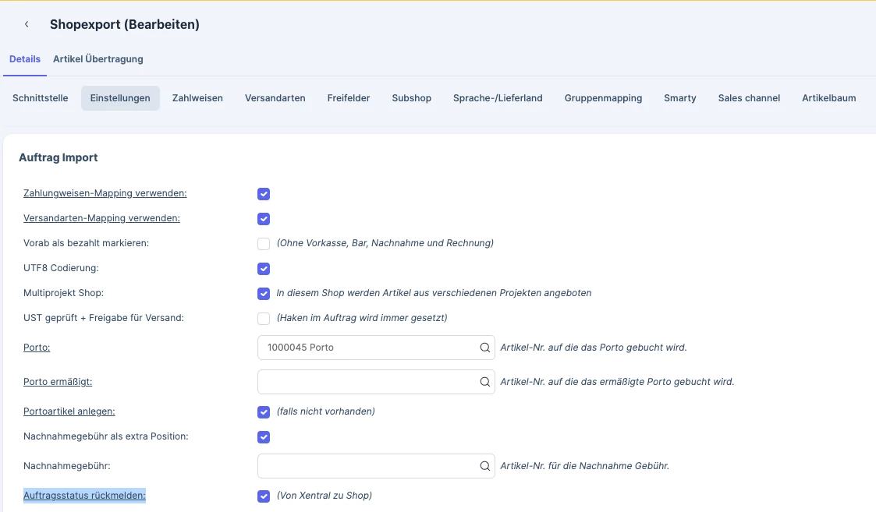Click the magnifier icon in Porto field

click(x=485, y=348)
